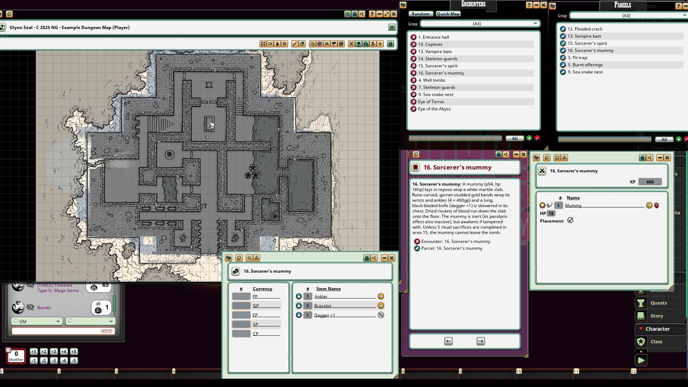The image size is (688, 387).
Task: Toggle the green lock at map toolbar end
Action: tap(391, 44)
